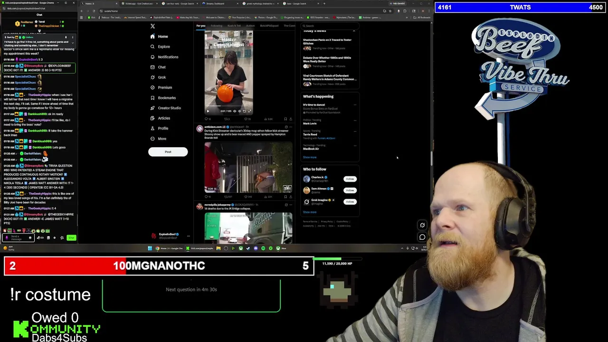
Task: Switch to Following timeline tab
Action: [x=216, y=26]
